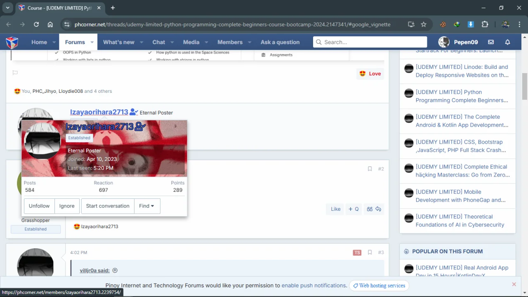Open the Chrome profile icon
The image size is (528, 297).
click(x=506, y=24)
